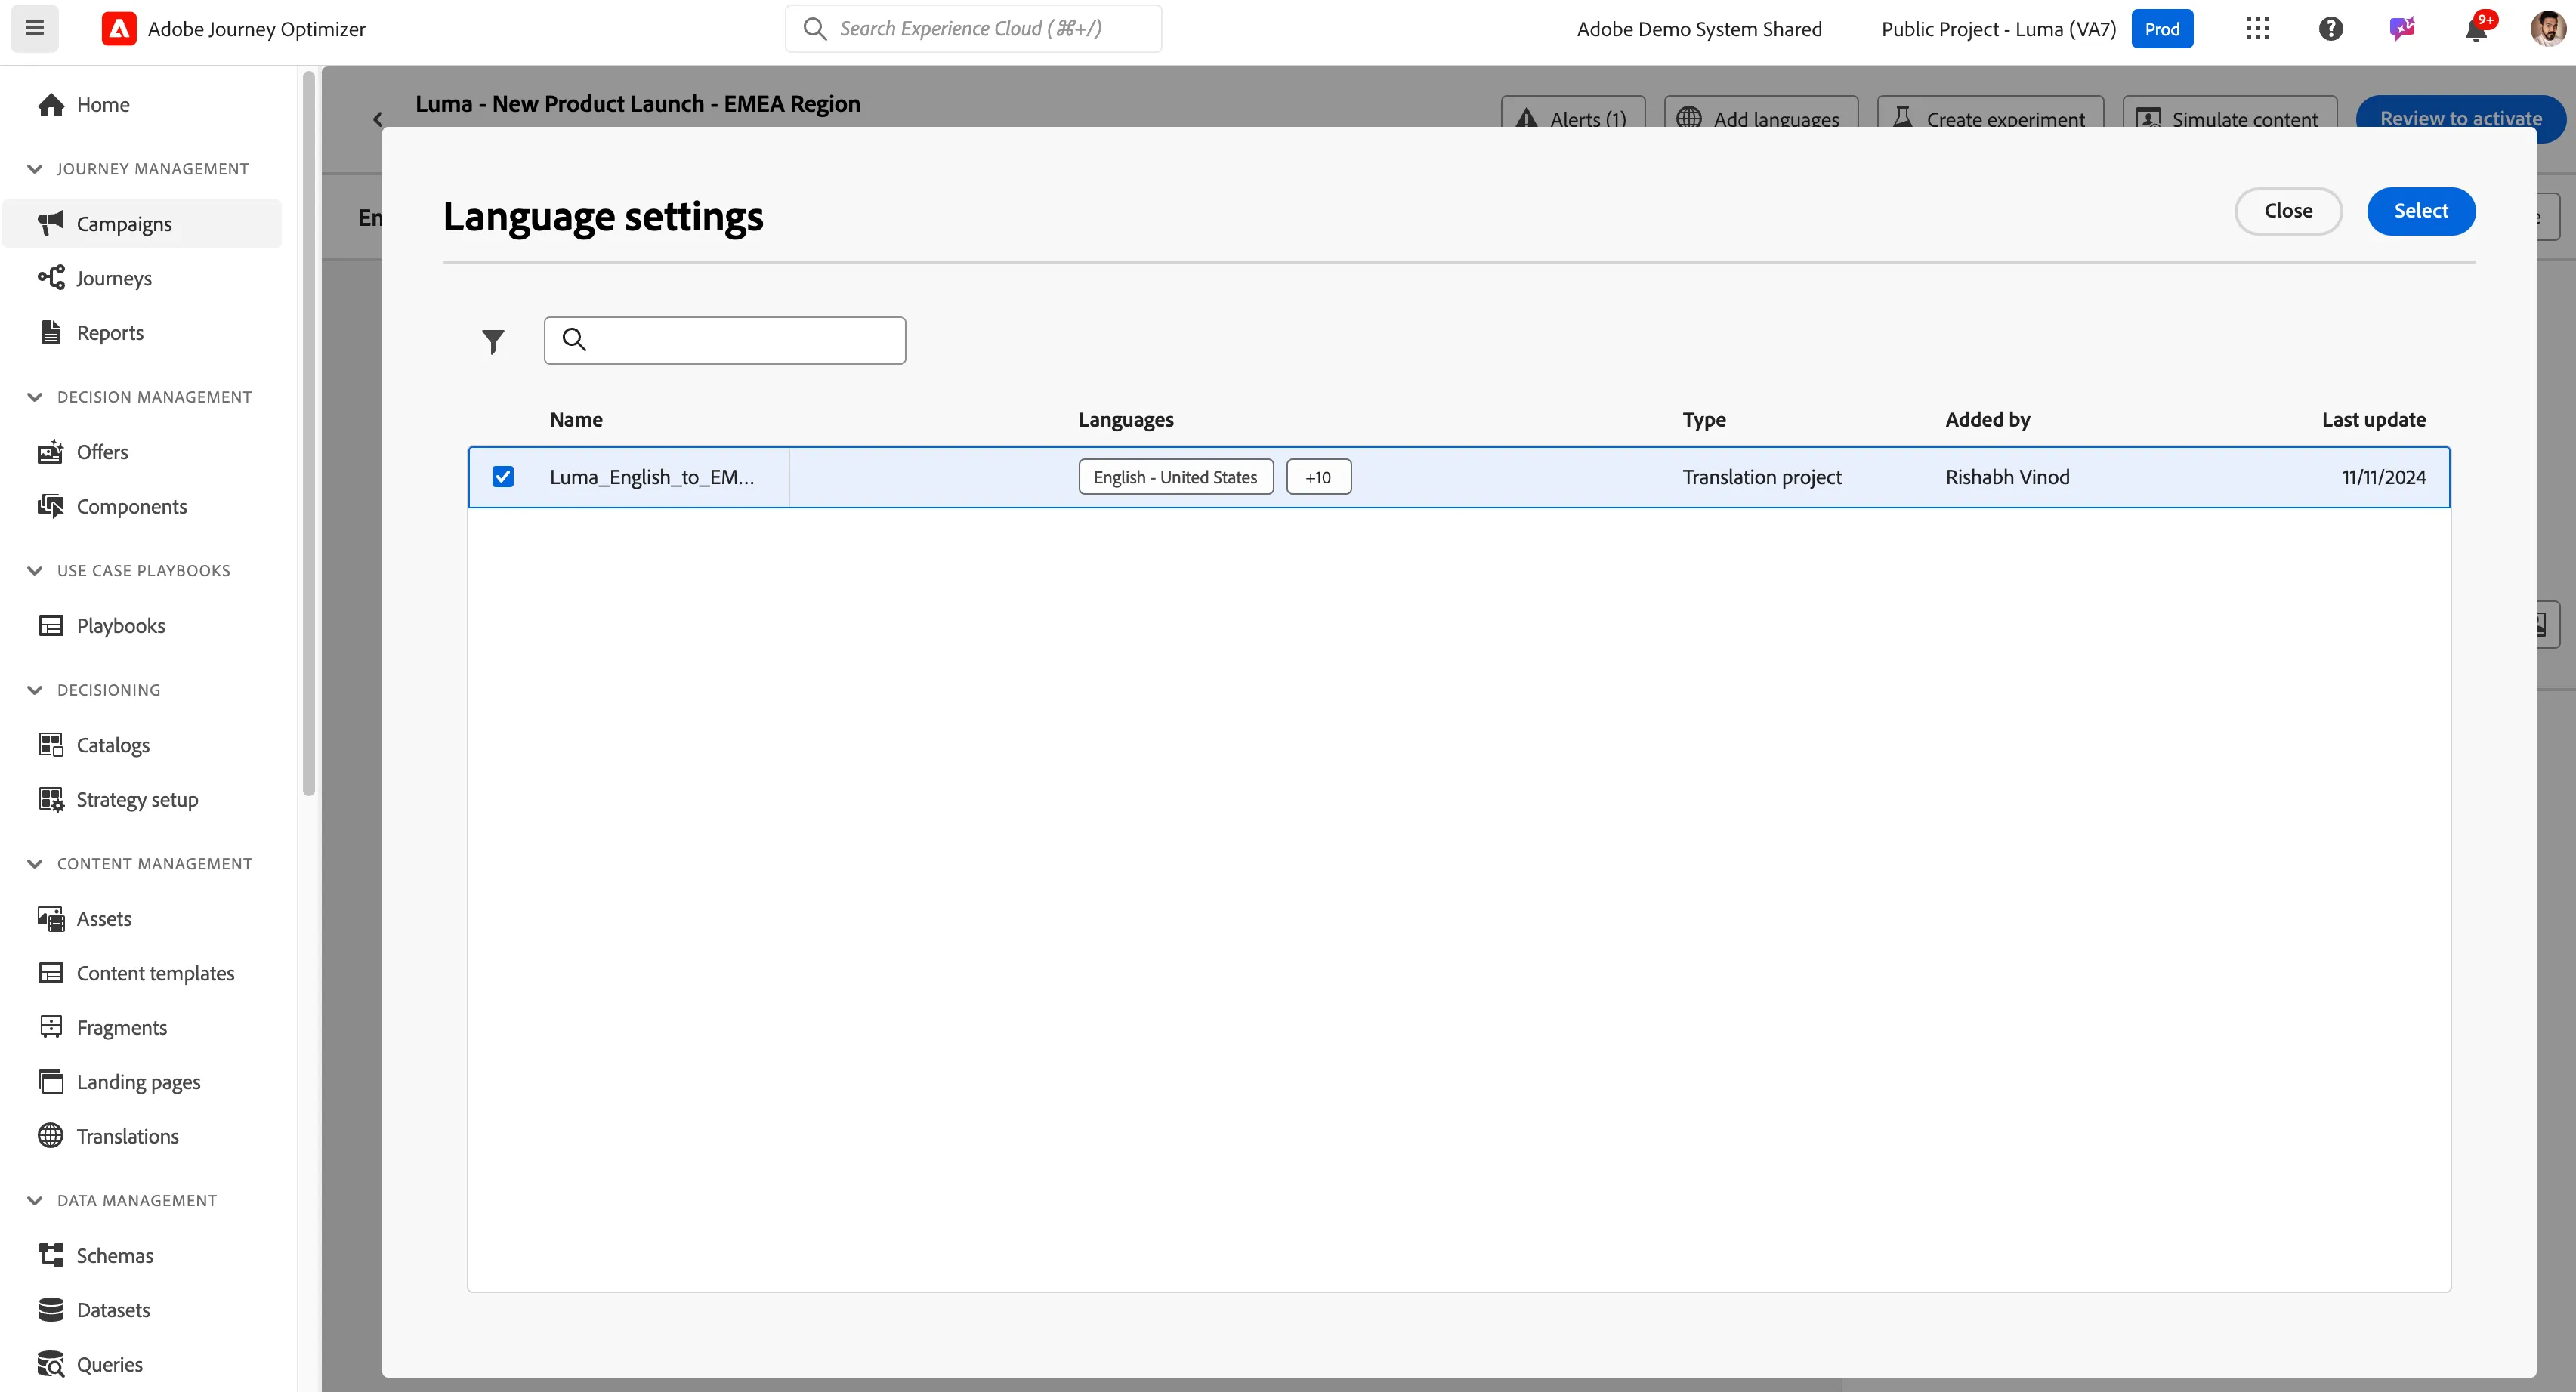Open the help question mark icon
This screenshot has height=1392, width=2576.
click(2330, 29)
